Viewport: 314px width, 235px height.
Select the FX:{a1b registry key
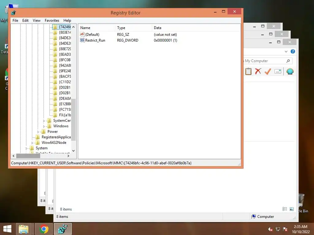[x=65, y=115]
